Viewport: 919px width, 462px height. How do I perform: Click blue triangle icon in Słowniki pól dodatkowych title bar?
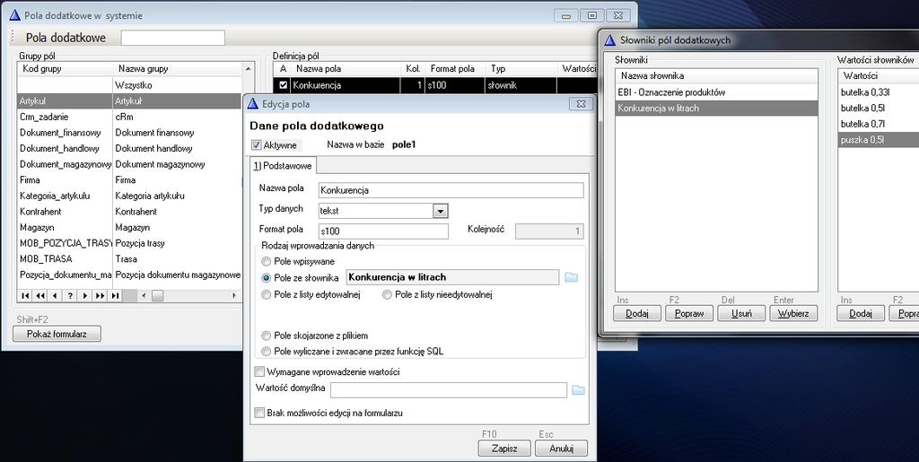click(x=610, y=39)
